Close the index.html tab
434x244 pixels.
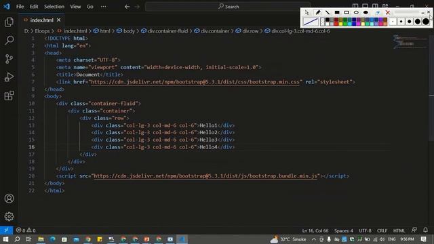tap(59, 20)
